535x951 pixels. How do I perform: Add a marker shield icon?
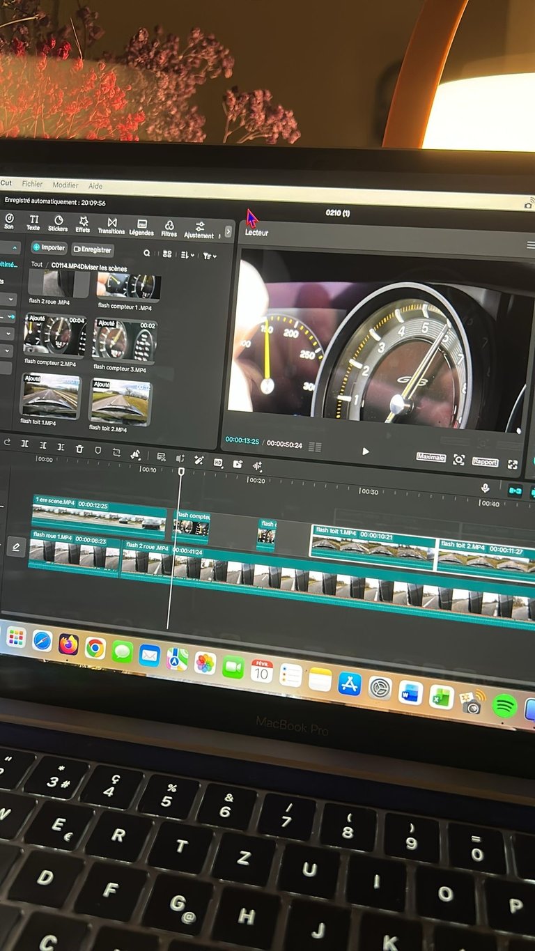point(98,450)
